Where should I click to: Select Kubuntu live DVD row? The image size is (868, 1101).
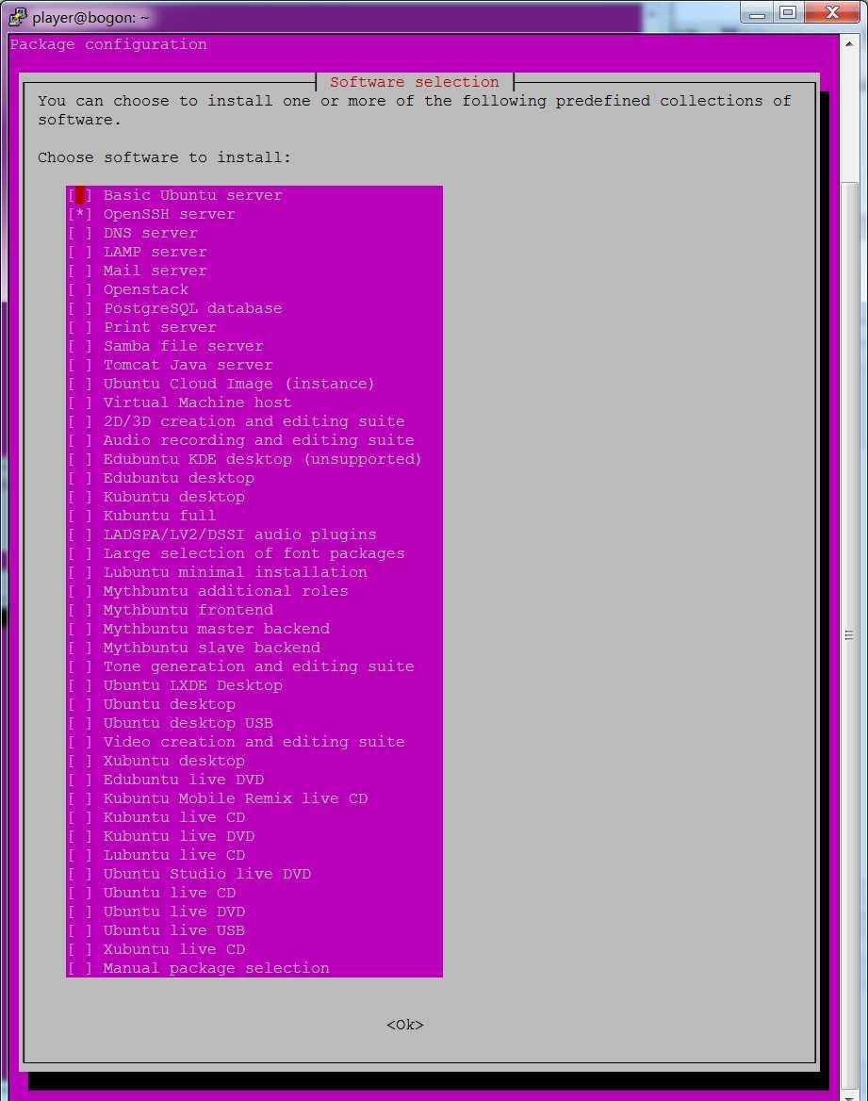[x=254, y=836]
